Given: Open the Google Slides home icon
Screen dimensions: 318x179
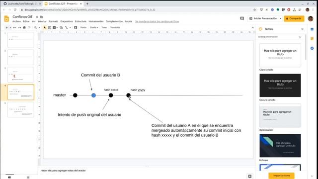Looking at the screenshot, I should coord(6,19).
